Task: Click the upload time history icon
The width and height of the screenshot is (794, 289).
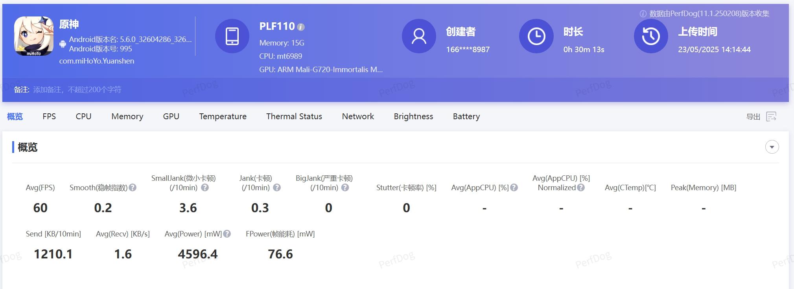Action: coord(651,36)
